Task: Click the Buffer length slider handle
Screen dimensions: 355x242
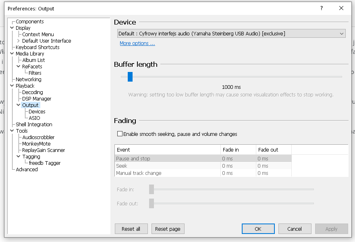Action: (130, 76)
